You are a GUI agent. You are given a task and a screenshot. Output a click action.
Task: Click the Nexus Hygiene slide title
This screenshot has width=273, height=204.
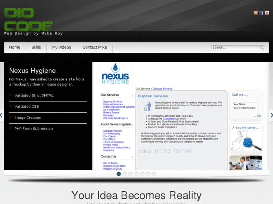click(x=32, y=71)
